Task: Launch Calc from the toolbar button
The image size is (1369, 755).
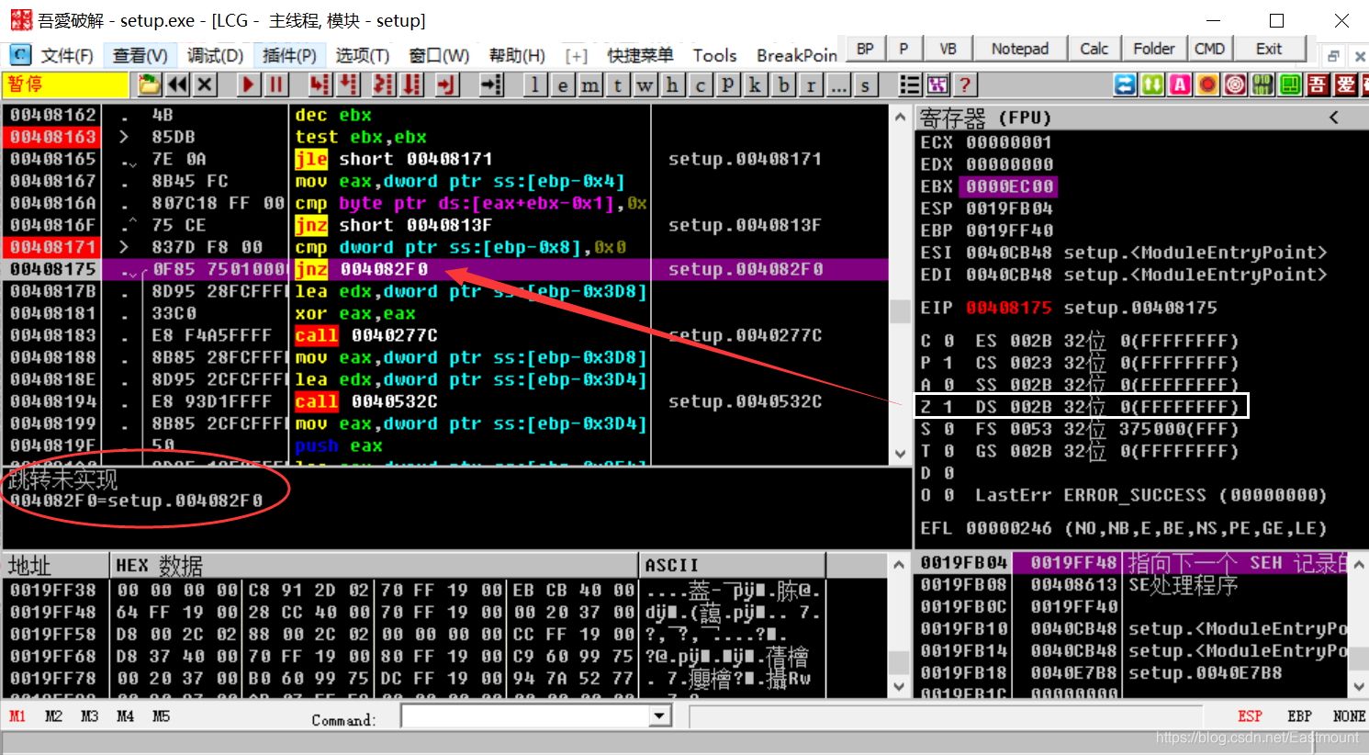Action: tap(1094, 49)
